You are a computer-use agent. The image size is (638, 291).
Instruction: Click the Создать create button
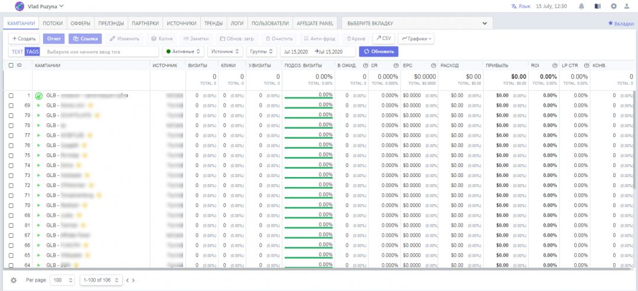coord(24,38)
